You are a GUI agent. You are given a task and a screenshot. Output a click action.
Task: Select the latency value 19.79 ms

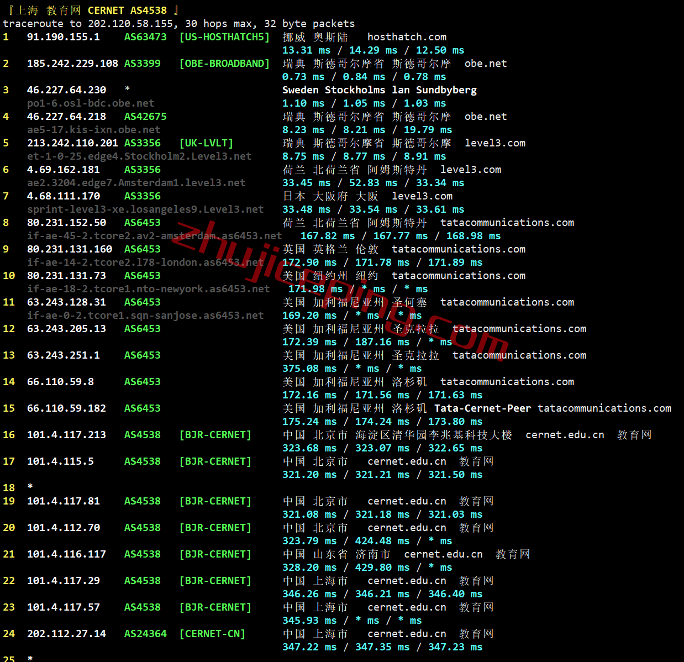point(428,130)
